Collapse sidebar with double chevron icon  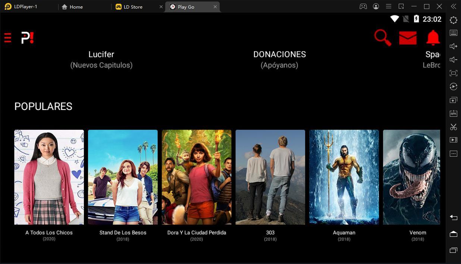point(454,6)
